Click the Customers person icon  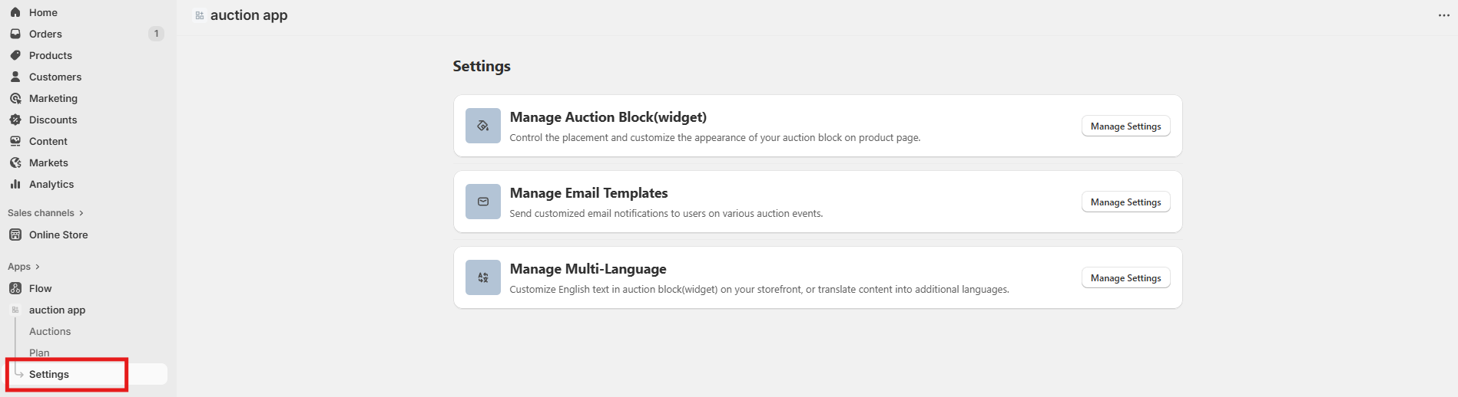click(x=15, y=77)
